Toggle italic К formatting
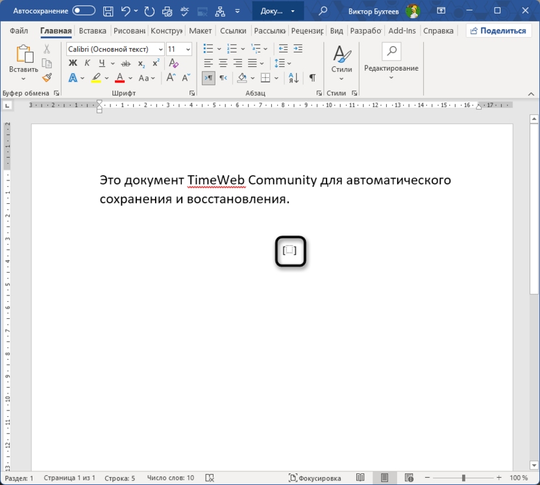540x485 pixels. point(87,63)
